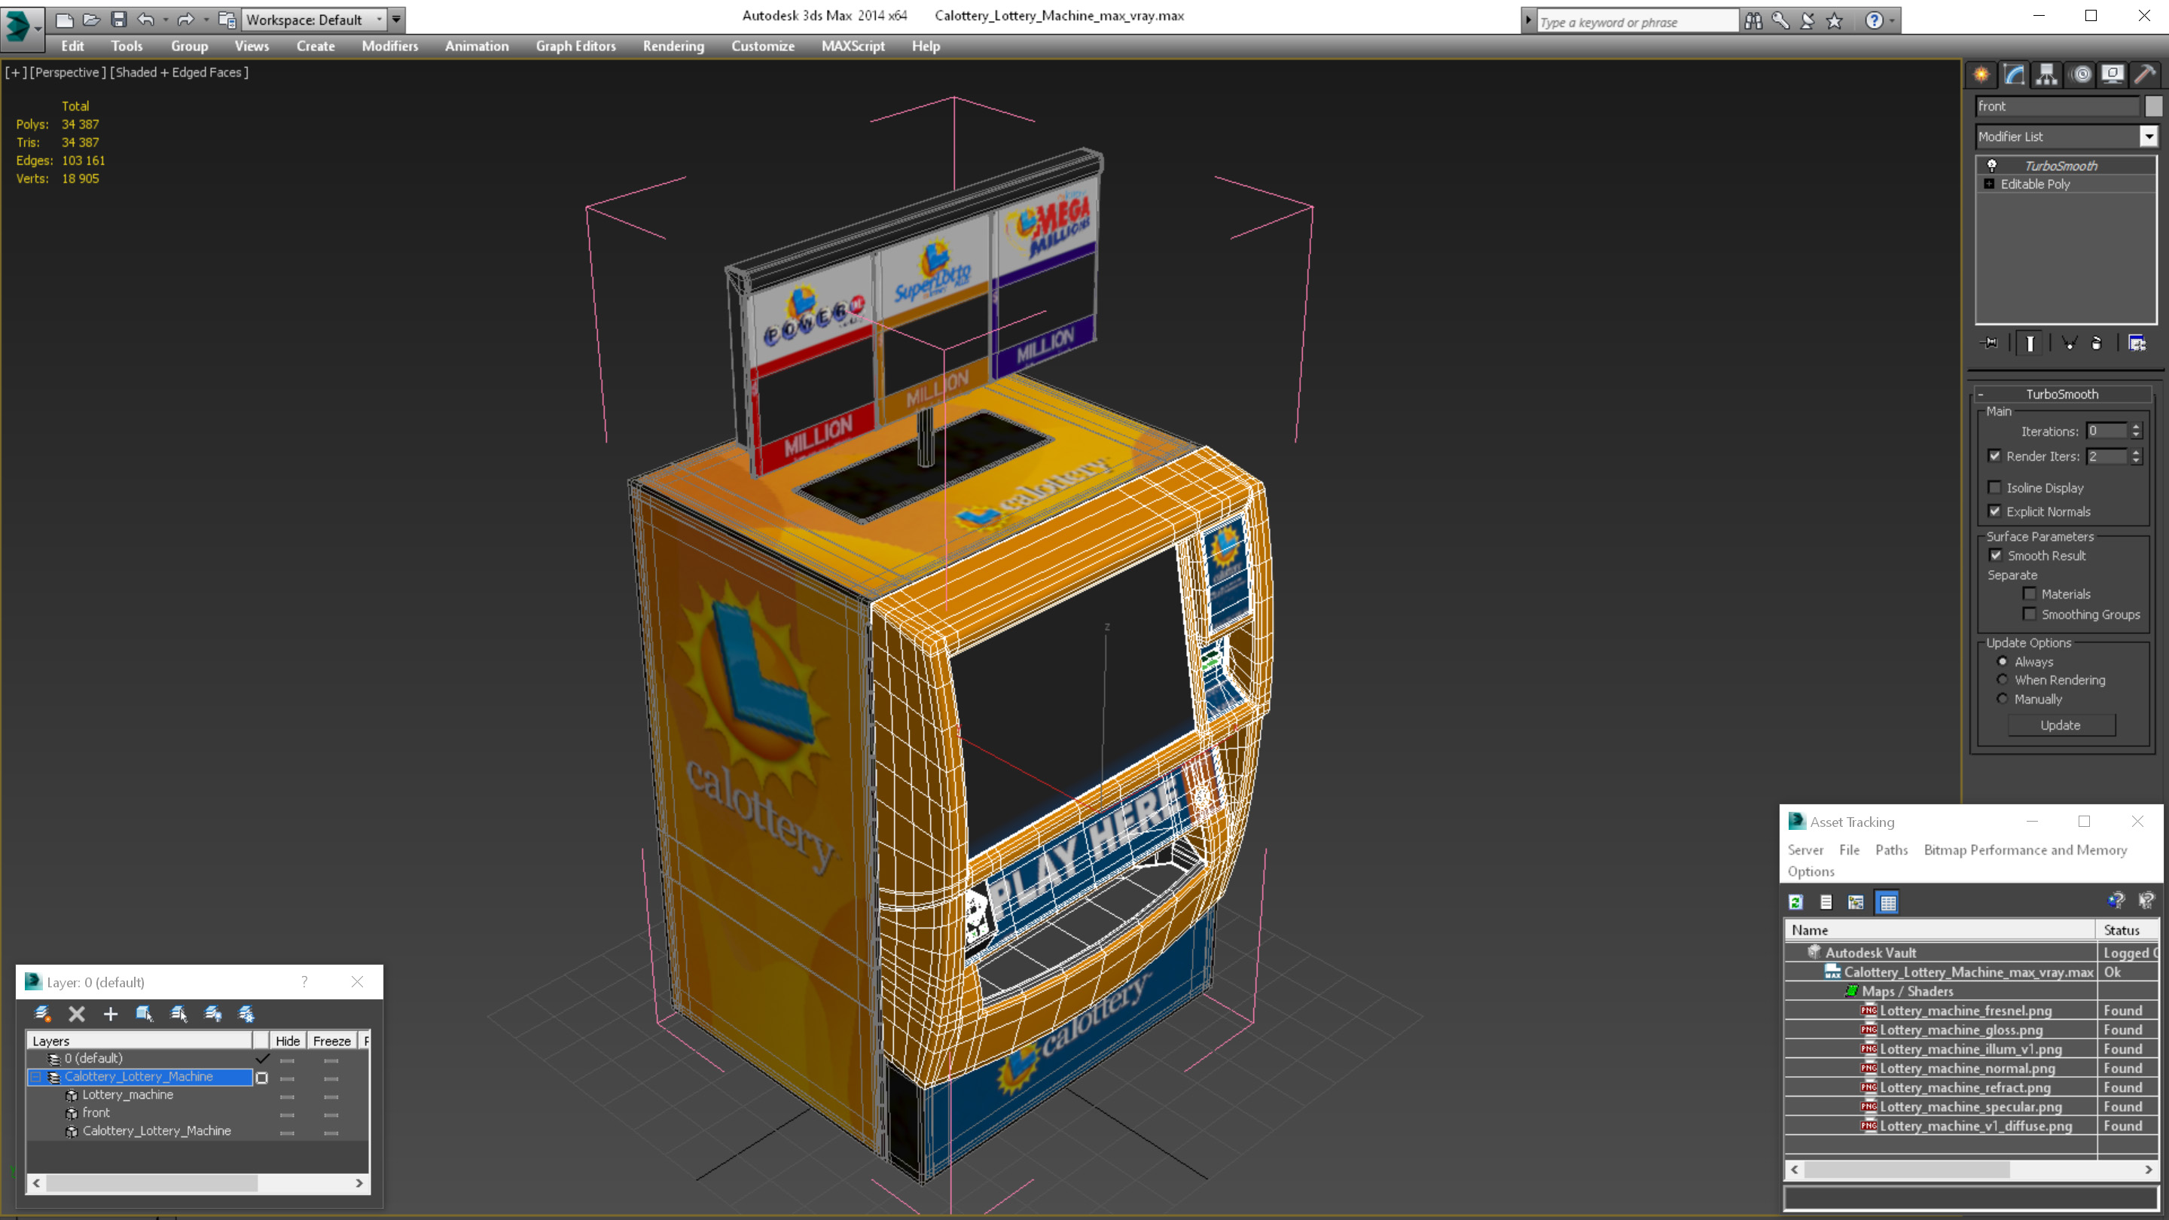
Task: Click the Undo arrow icon
Action: (x=145, y=19)
